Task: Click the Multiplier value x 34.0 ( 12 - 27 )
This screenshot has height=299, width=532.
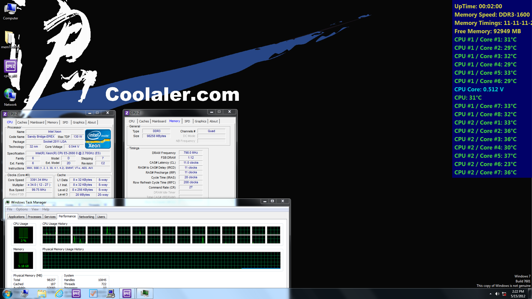Action: coord(39,185)
